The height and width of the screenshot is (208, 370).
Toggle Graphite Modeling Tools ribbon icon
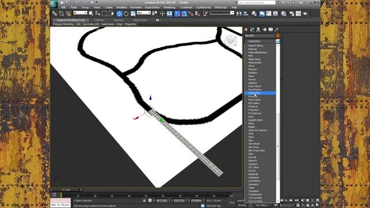(x=262, y=14)
